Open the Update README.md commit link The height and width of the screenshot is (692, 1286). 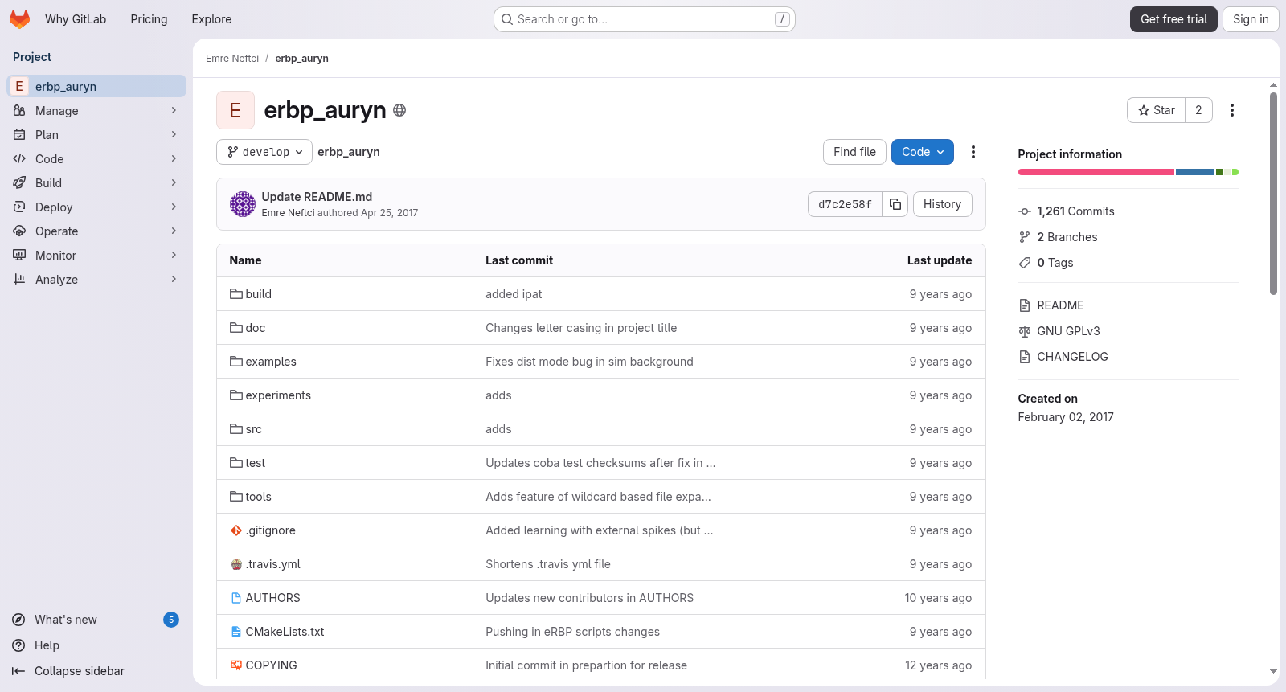click(317, 197)
